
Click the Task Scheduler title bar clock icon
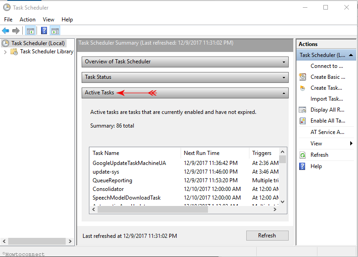pos(7,8)
